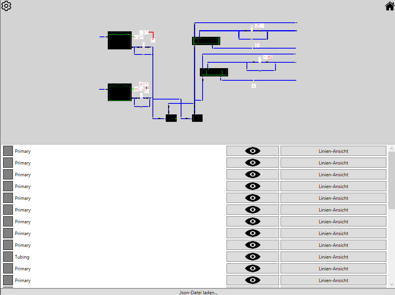Click the gray color swatch next to Tubing
Screen dimensions: 395x295
[x=7, y=257]
